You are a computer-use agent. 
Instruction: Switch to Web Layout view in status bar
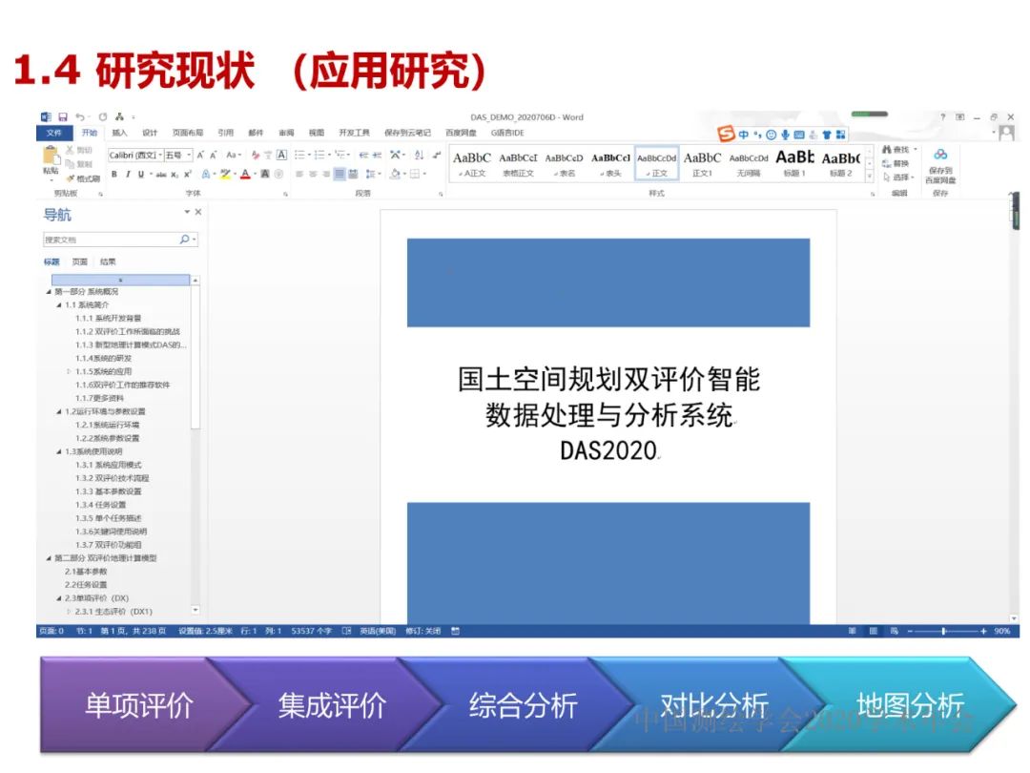pos(895,631)
